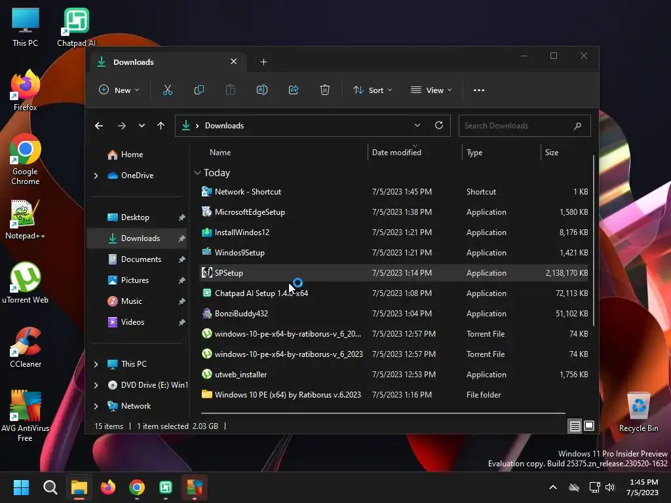Click the Rename icon in toolbar
This screenshot has width=671, height=503.
(262, 90)
